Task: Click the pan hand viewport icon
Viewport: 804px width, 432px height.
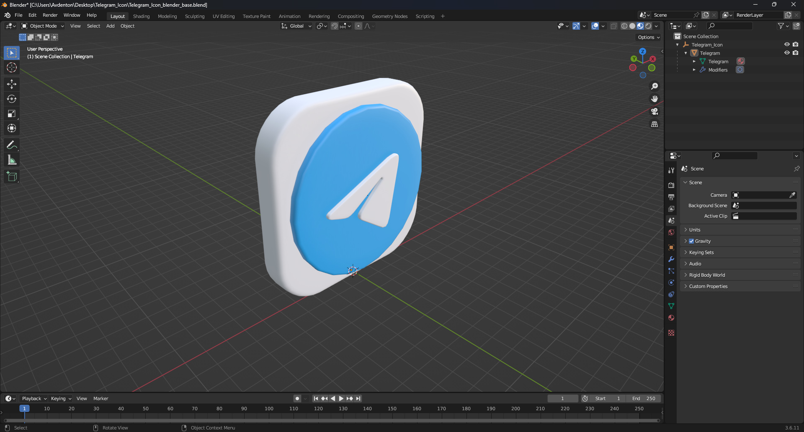Action: 655,99
